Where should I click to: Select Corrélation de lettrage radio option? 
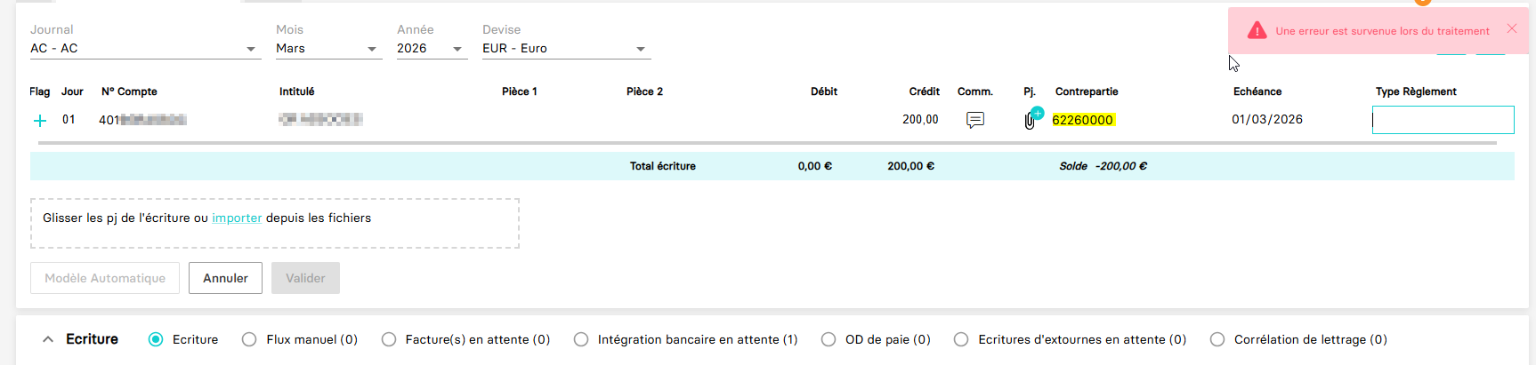(1217, 339)
